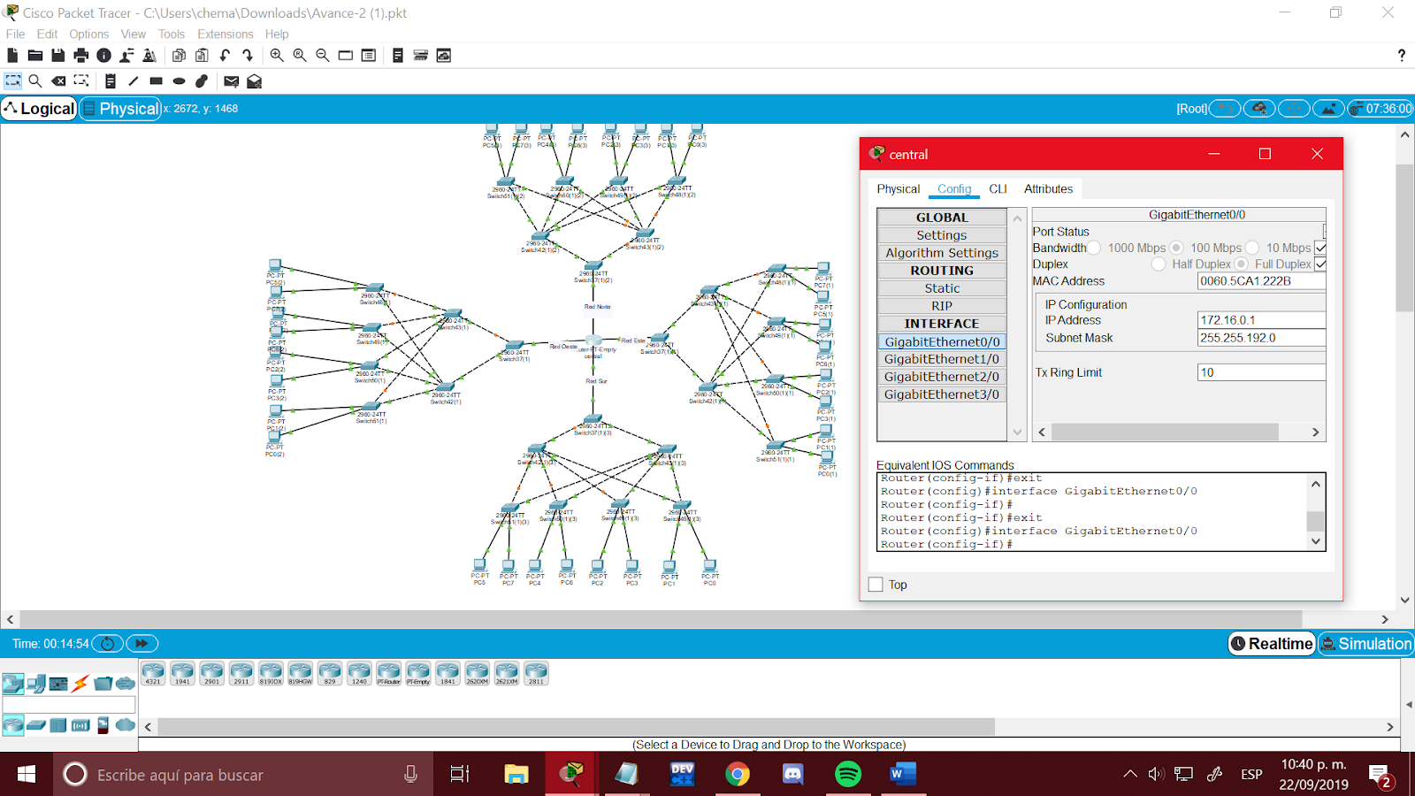Collapse the Settings item under GLOBAL
The image size is (1415, 796).
click(x=941, y=234)
